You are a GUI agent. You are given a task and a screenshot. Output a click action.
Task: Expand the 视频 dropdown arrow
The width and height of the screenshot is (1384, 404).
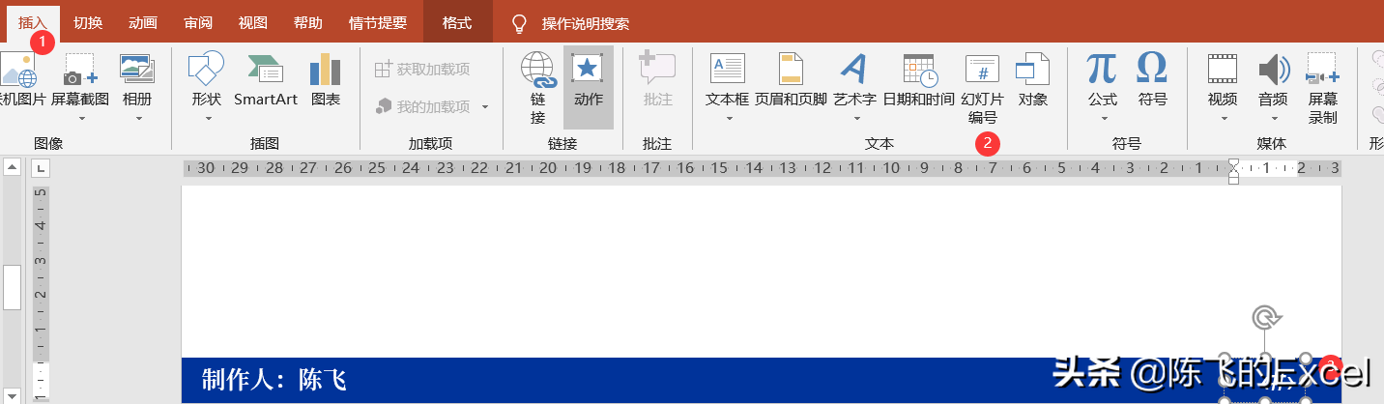coord(1223,119)
